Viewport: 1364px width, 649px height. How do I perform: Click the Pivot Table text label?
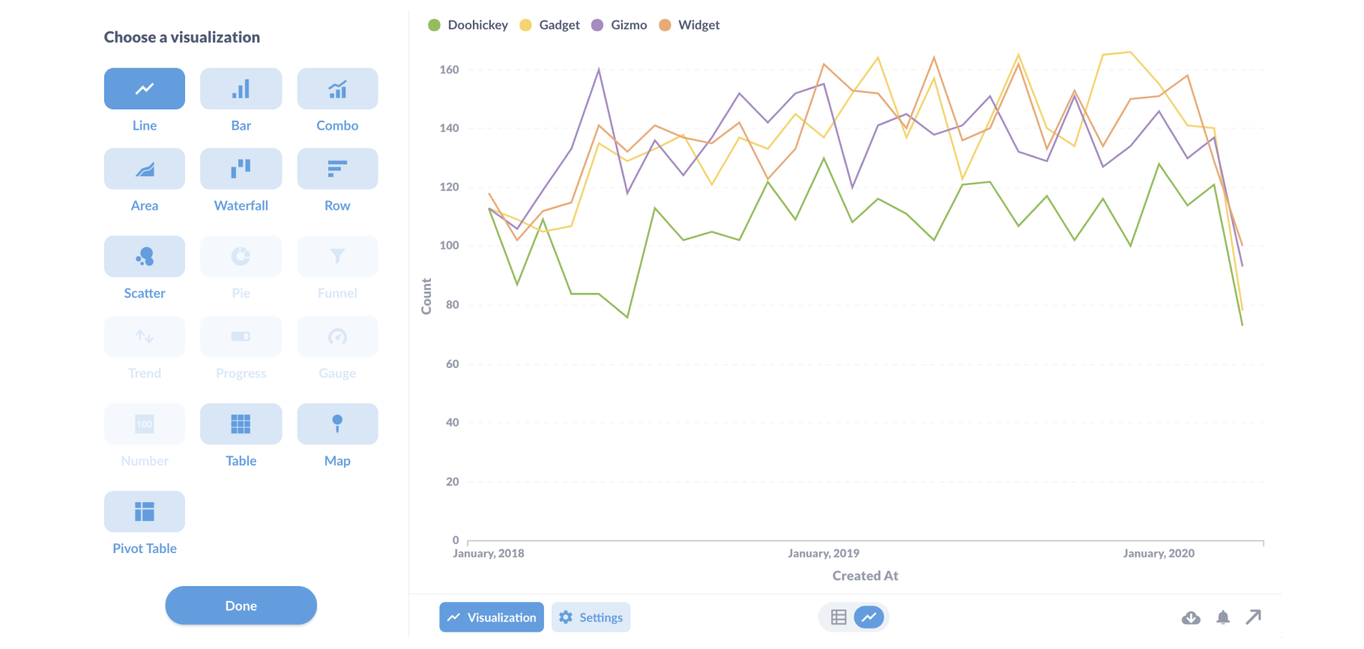(x=145, y=549)
